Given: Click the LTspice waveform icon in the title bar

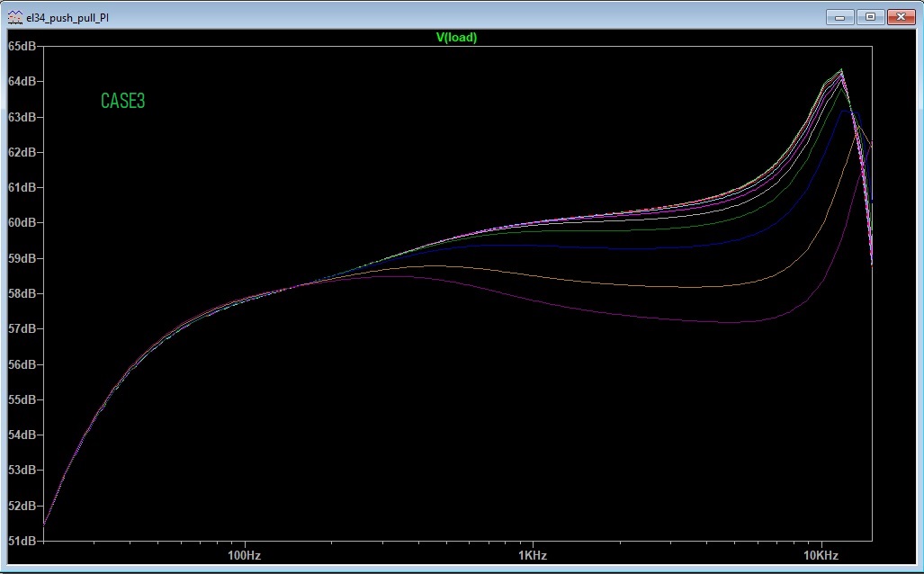Looking at the screenshot, I should 14,17.
